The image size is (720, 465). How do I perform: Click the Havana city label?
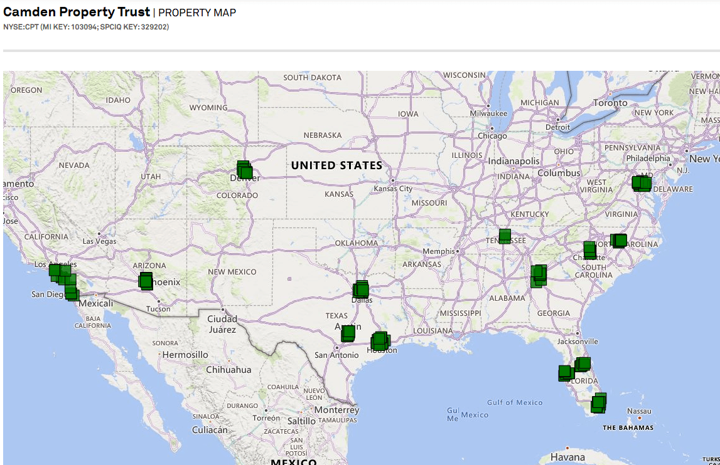567,457
